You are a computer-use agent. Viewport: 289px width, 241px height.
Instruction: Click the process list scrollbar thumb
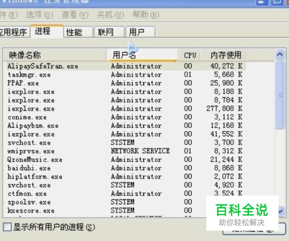pos(280,95)
